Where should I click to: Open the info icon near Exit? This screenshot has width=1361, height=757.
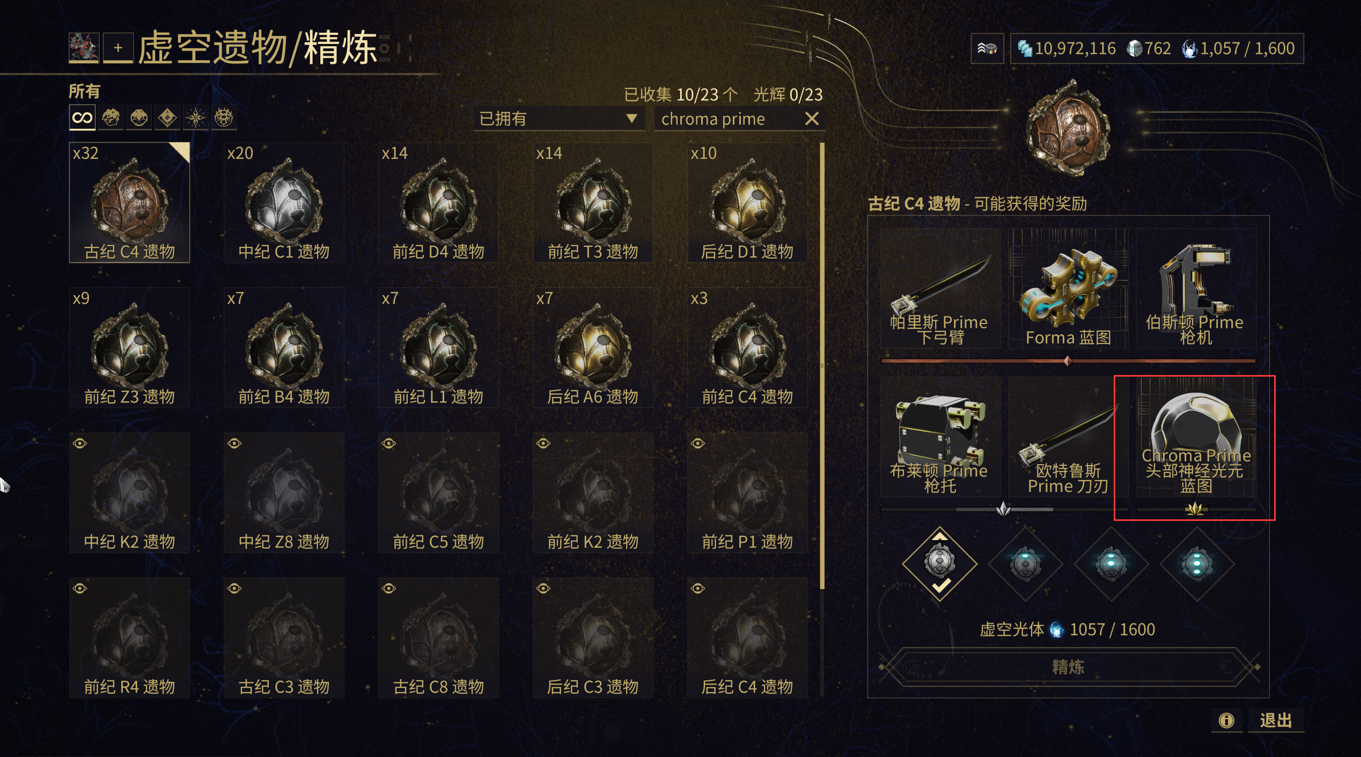(1226, 720)
